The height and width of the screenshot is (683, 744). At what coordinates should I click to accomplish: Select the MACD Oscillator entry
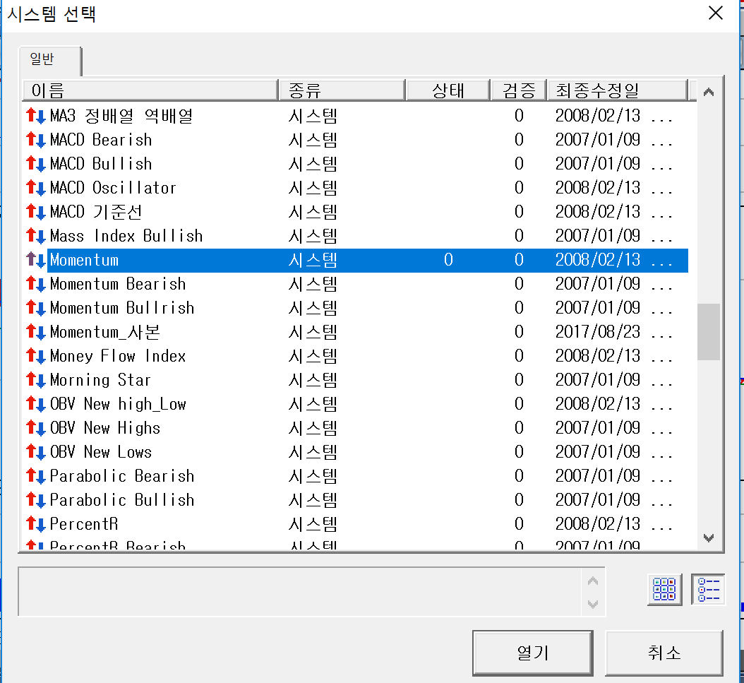113,188
